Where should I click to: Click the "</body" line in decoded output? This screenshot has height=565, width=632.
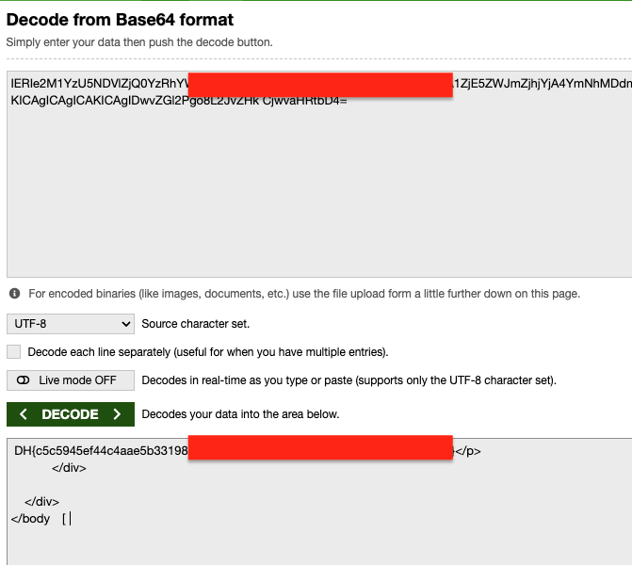(x=31, y=518)
